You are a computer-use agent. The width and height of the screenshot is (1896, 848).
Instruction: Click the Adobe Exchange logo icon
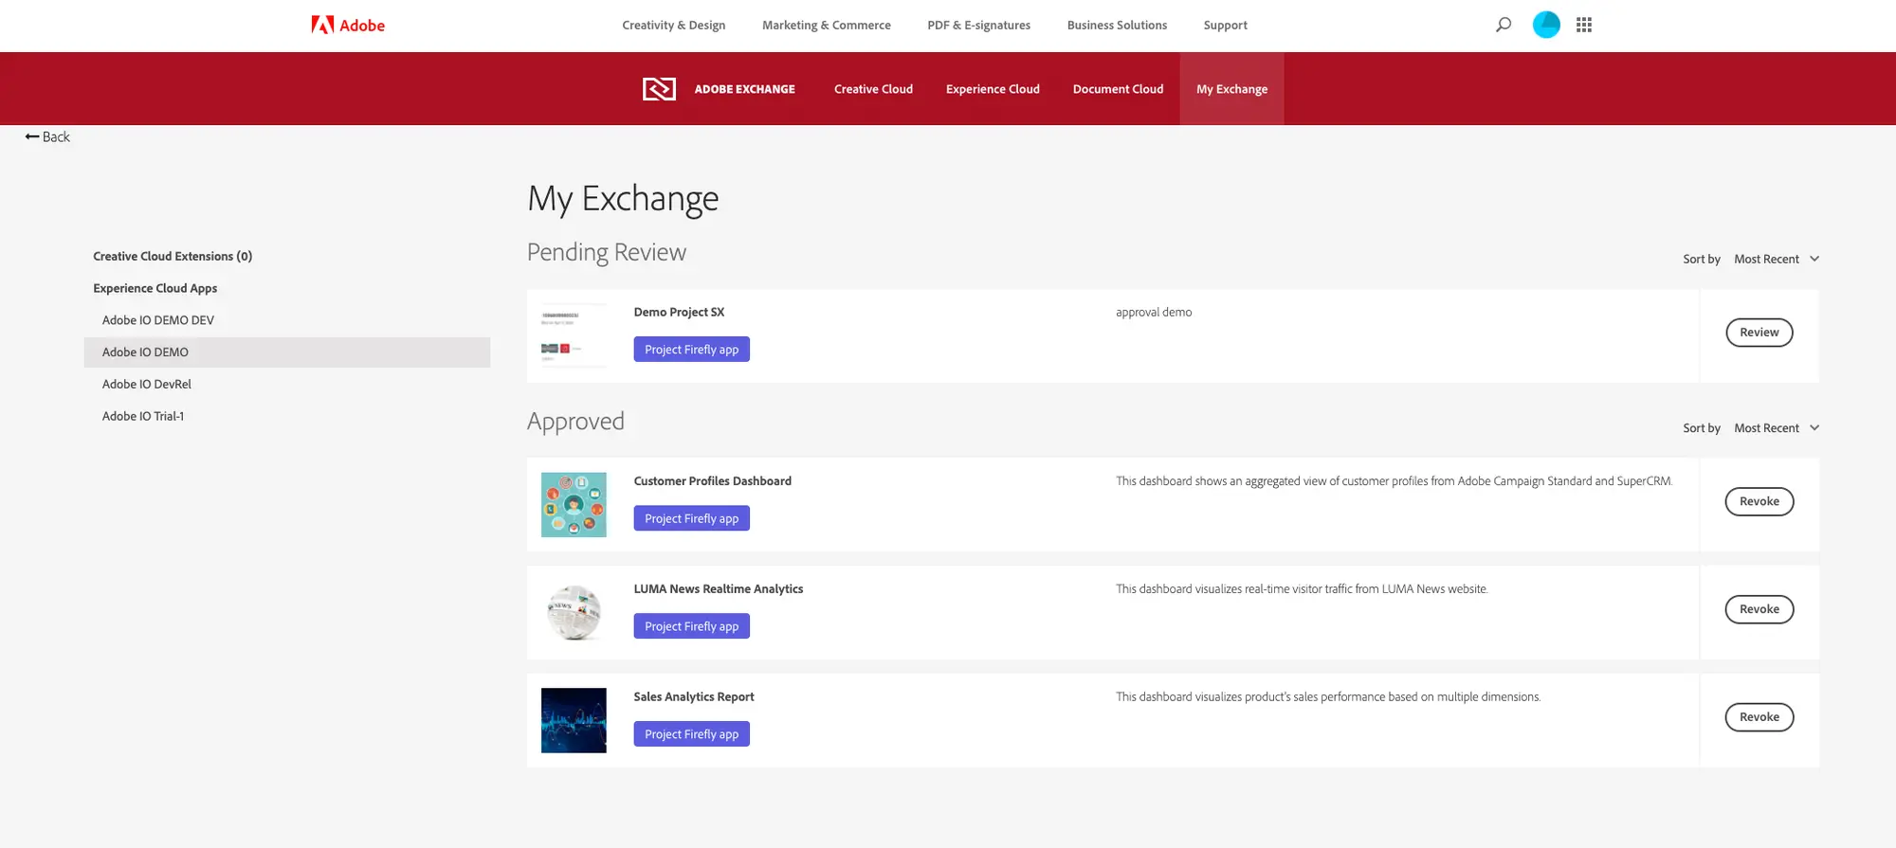[x=659, y=89]
